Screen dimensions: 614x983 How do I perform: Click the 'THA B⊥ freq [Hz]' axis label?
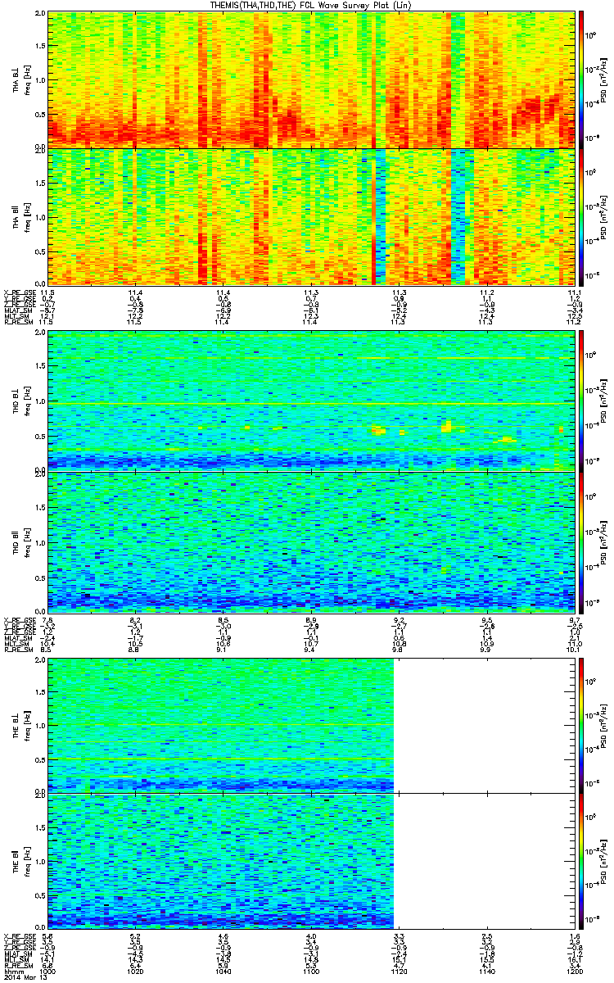tap(20, 80)
